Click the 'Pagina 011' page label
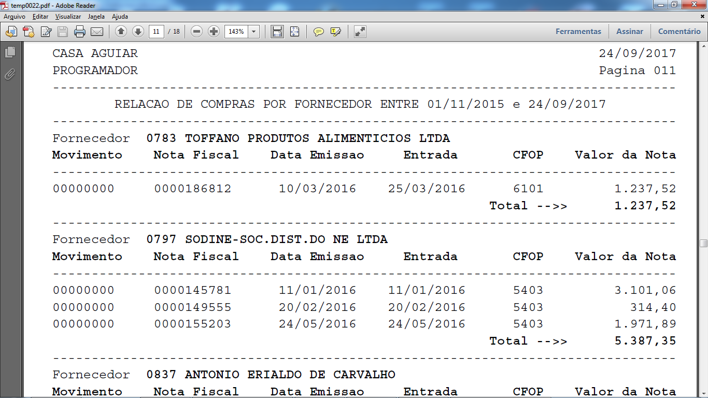Screen dimensions: 708x398 pyautogui.click(x=638, y=70)
